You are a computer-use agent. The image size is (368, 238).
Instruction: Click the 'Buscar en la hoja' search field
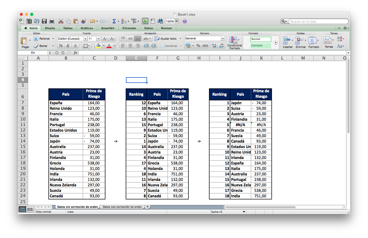click(318, 21)
